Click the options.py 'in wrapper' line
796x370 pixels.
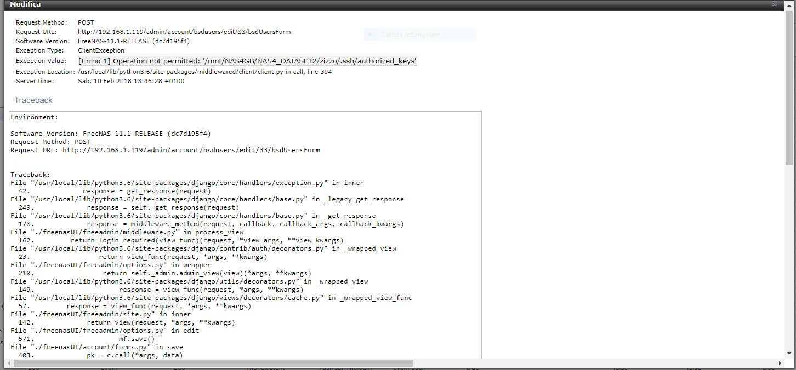pos(111,265)
